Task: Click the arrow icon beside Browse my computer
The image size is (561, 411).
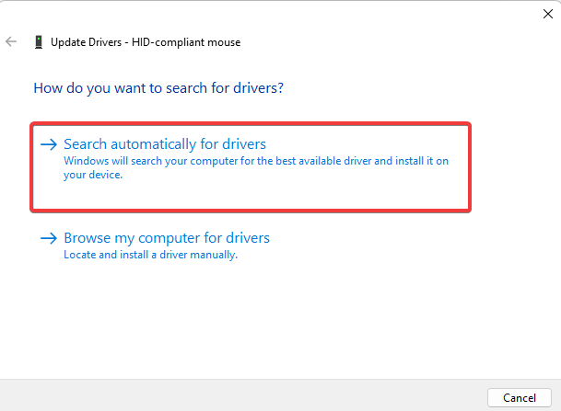Action: point(49,238)
